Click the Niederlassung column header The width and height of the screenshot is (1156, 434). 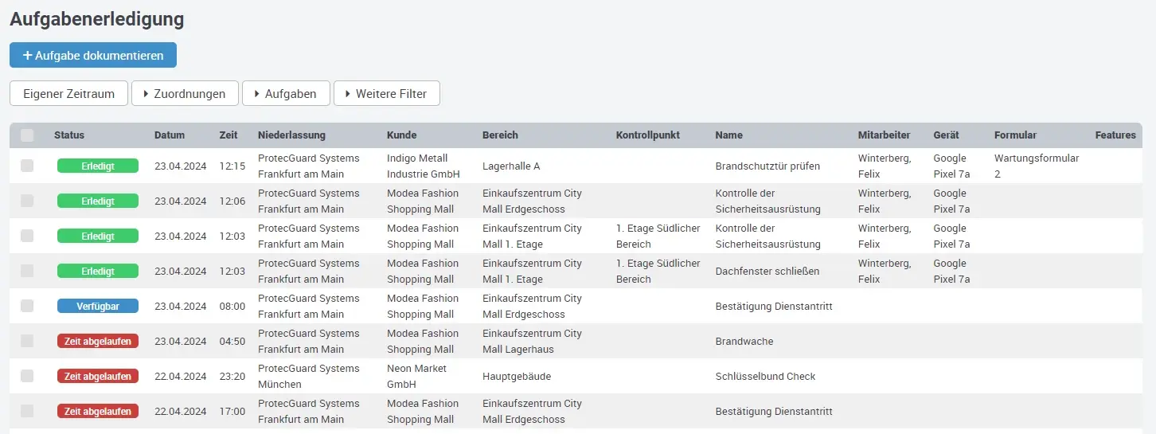(x=291, y=135)
